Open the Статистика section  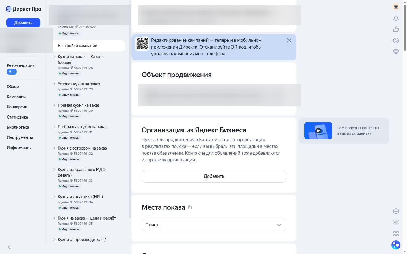point(17,117)
